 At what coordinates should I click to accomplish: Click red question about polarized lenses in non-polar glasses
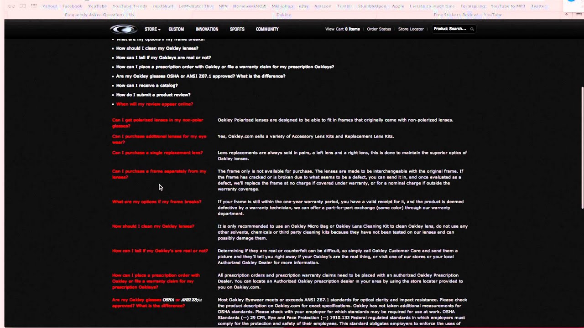click(158, 123)
